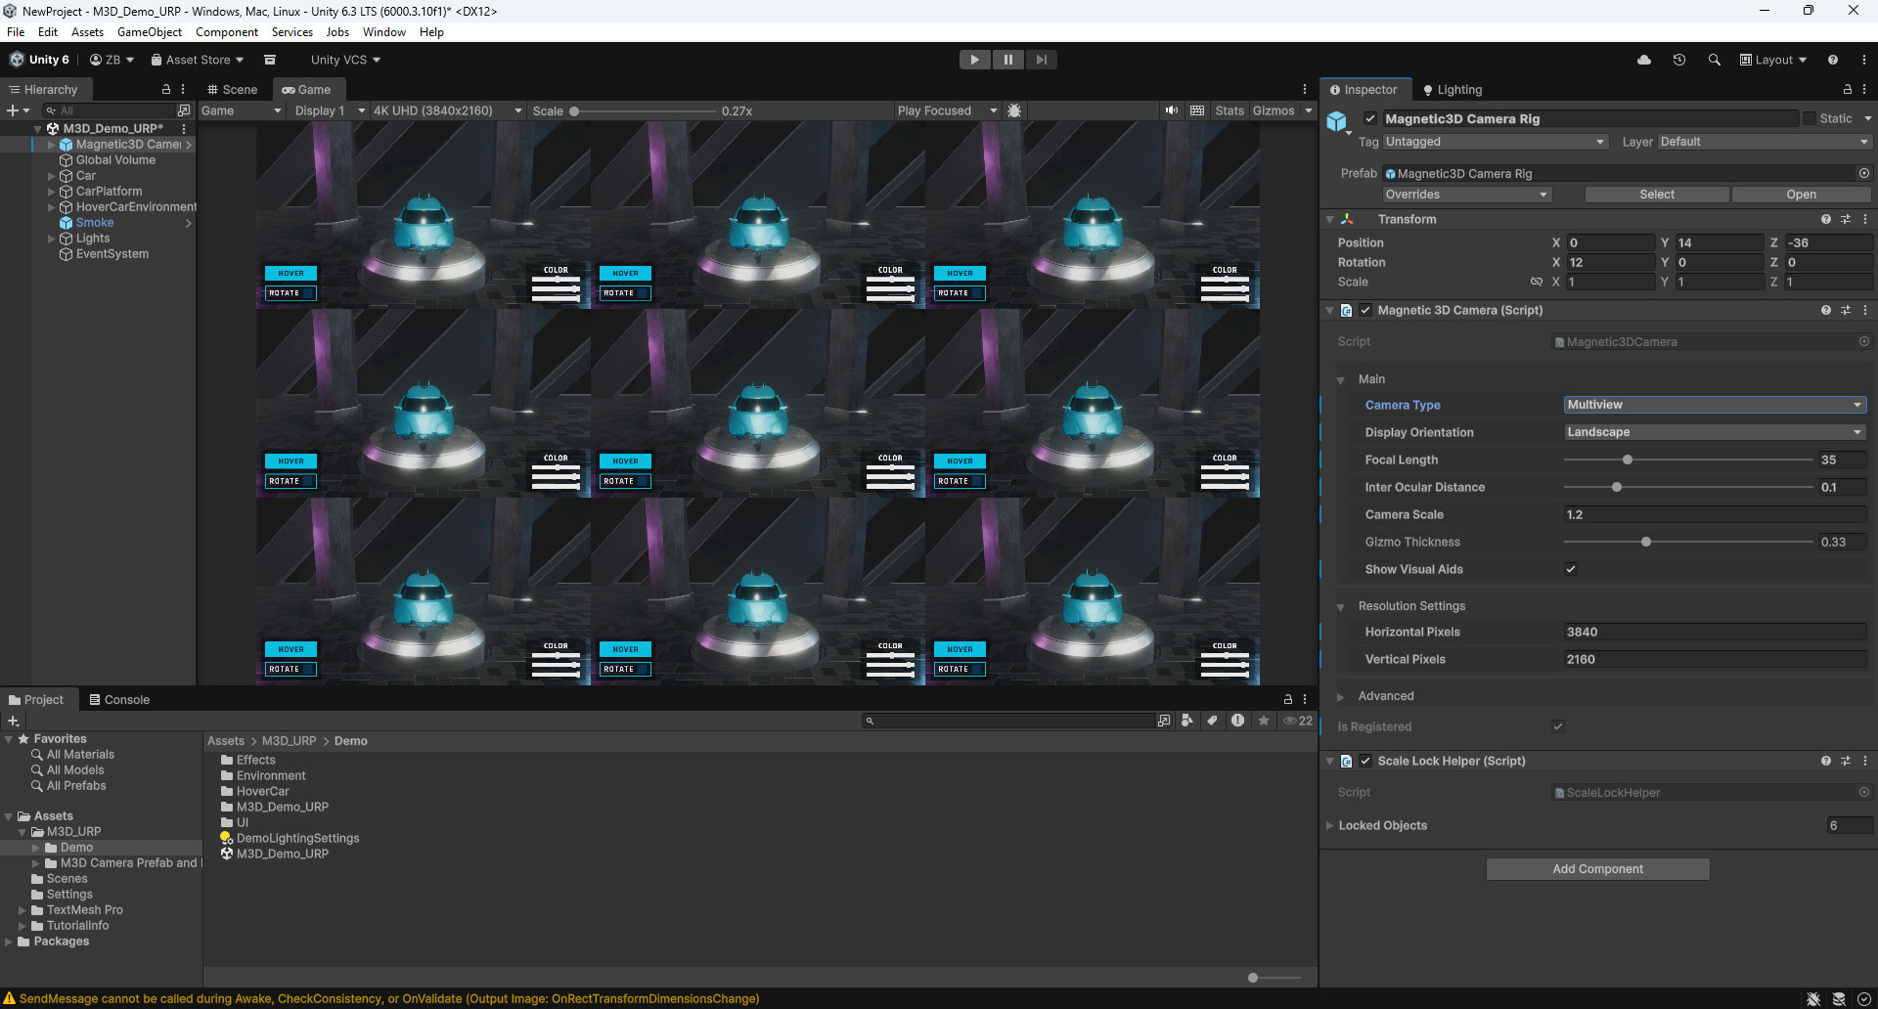Disable the Scale Lock Helper script checkbox
The width and height of the screenshot is (1878, 1009).
1365,760
